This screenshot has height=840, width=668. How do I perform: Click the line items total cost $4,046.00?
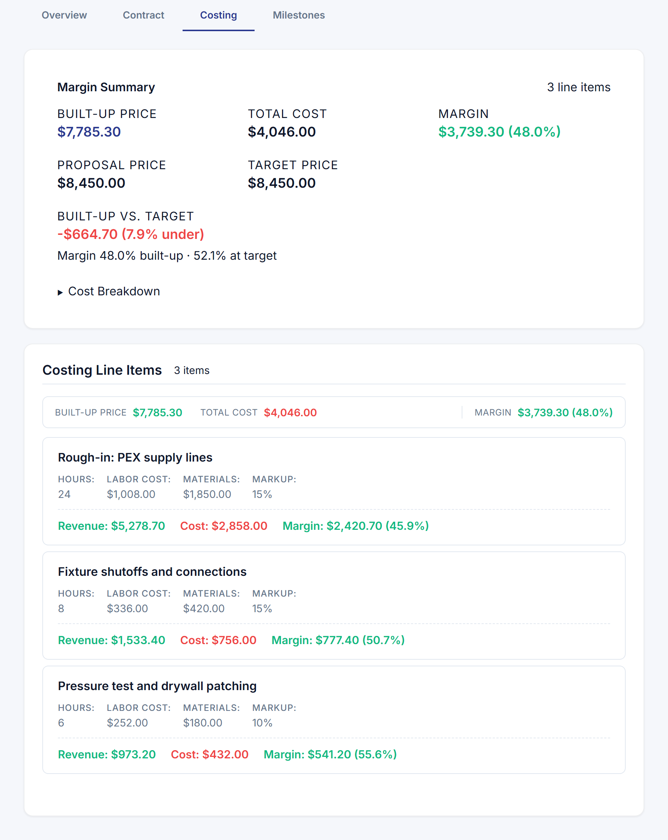[x=290, y=413]
